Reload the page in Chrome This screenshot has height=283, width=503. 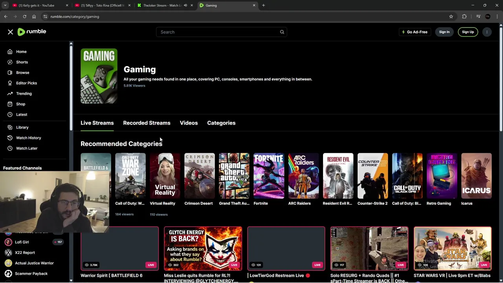click(24, 17)
